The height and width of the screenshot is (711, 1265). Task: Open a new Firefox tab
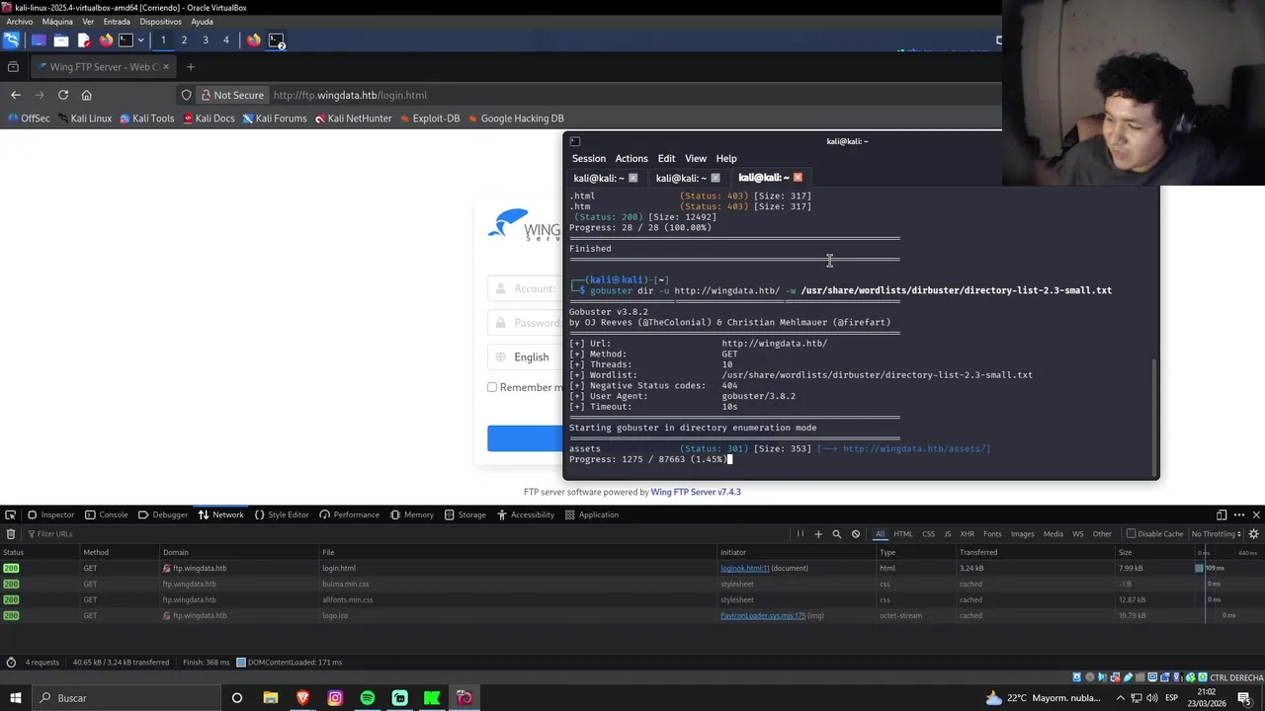(x=191, y=67)
